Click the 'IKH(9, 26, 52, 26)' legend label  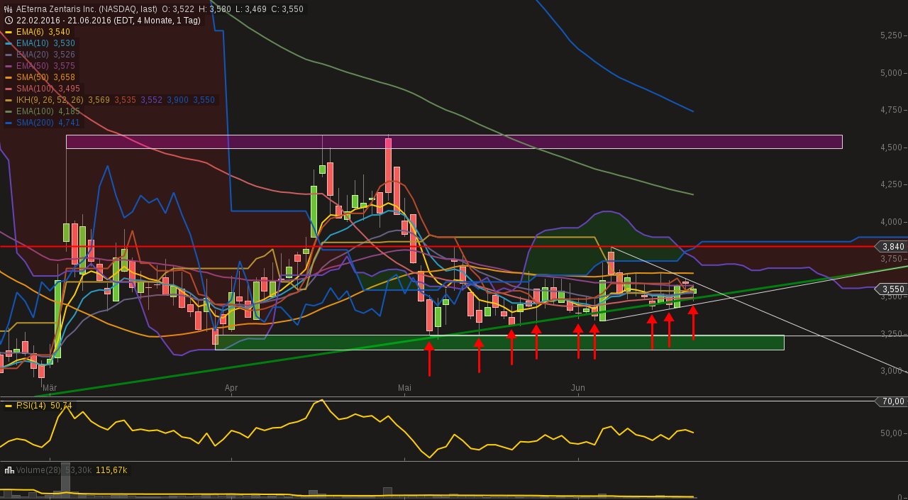coord(50,100)
